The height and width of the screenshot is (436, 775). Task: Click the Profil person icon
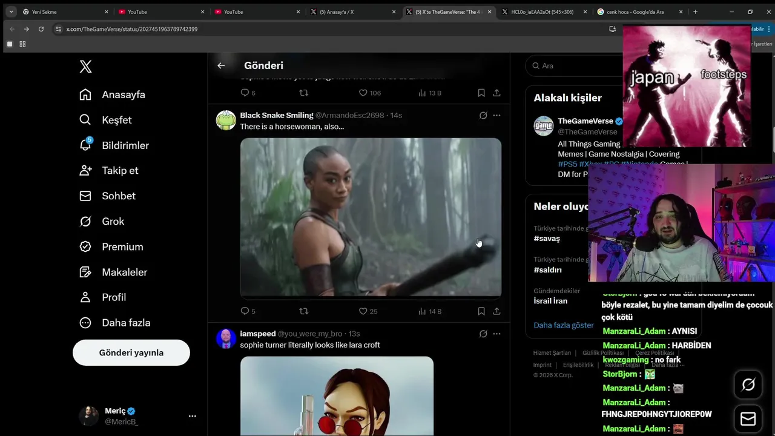(85, 297)
